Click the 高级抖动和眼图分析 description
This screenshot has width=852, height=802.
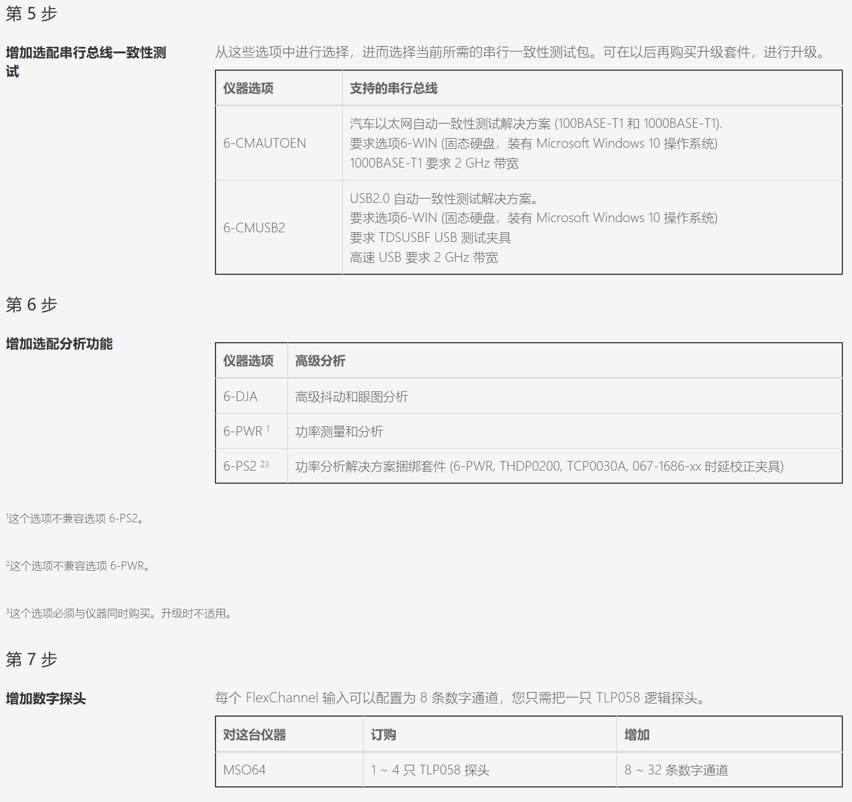(x=351, y=397)
